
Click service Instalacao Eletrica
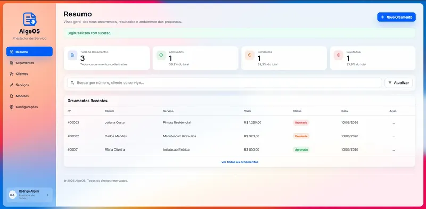176,149
